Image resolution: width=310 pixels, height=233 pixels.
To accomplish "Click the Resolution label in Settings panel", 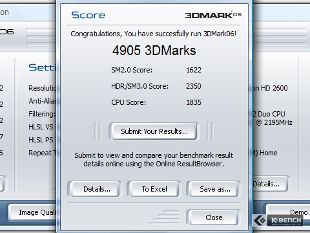I will pos(42,88).
